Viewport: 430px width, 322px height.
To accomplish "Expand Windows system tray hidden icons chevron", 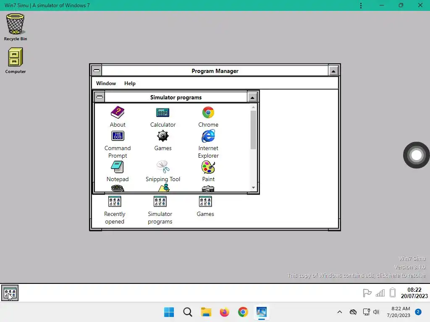I will pyautogui.click(x=339, y=312).
